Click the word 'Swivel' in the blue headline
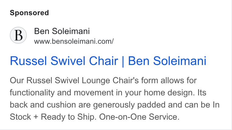This screenshot has width=232, height=130. coord(68,61)
